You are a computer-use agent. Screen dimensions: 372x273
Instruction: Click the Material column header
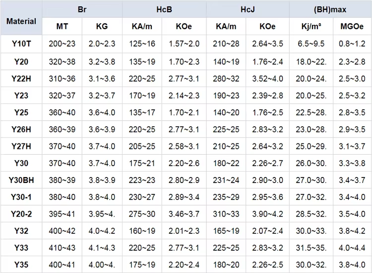(21, 18)
